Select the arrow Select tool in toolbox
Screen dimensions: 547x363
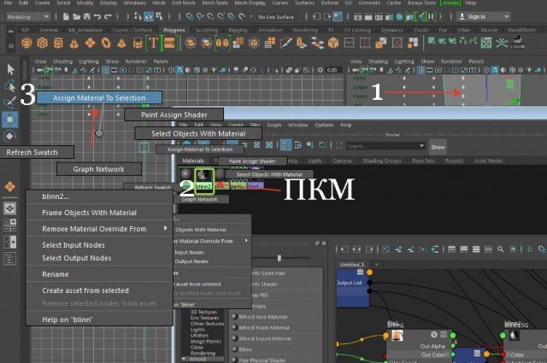pos(10,69)
